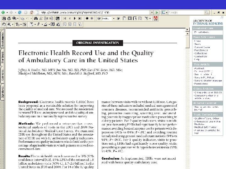This screenshot has width=226, height=169.
Task: Open the Back button history dropdown
Action: click(7, 13)
